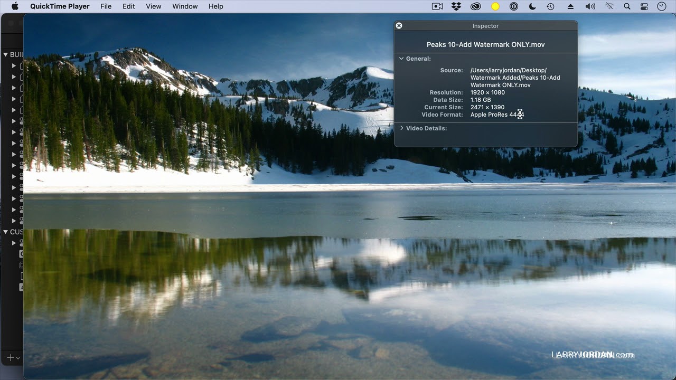Click the yellow circle status icon

[495, 6]
